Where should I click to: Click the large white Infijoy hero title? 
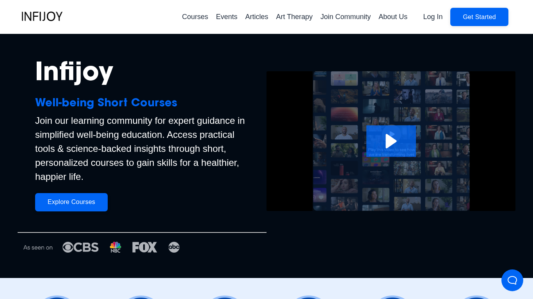pyautogui.click(x=74, y=72)
